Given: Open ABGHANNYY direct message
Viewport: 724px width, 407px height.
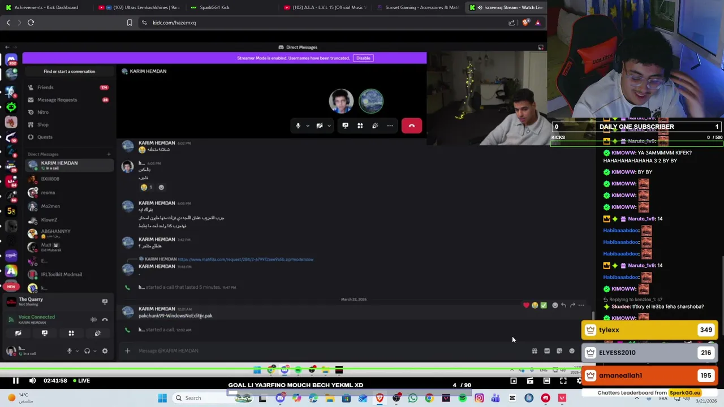Looking at the screenshot, I should (x=69, y=233).
